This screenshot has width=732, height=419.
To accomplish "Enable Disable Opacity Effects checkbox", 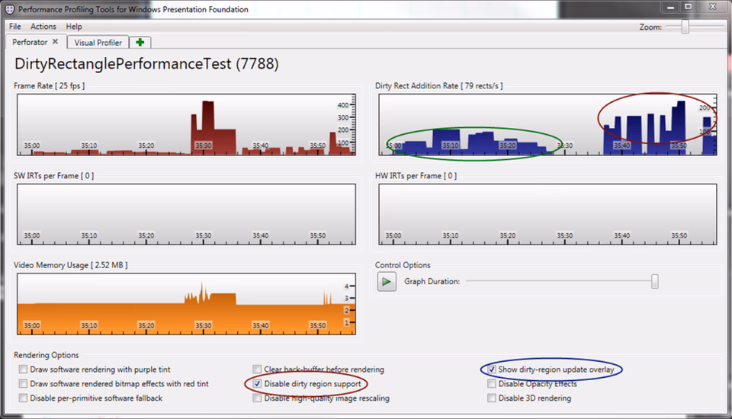I will (x=492, y=383).
